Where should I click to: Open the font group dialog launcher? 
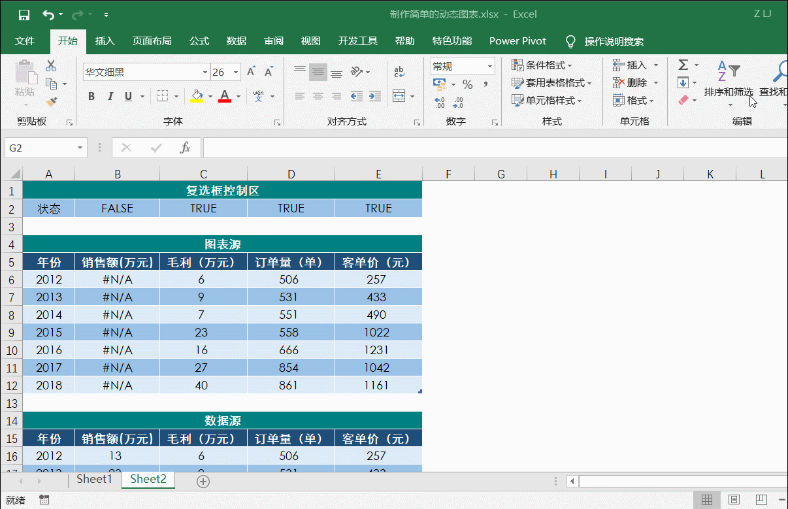277,122
